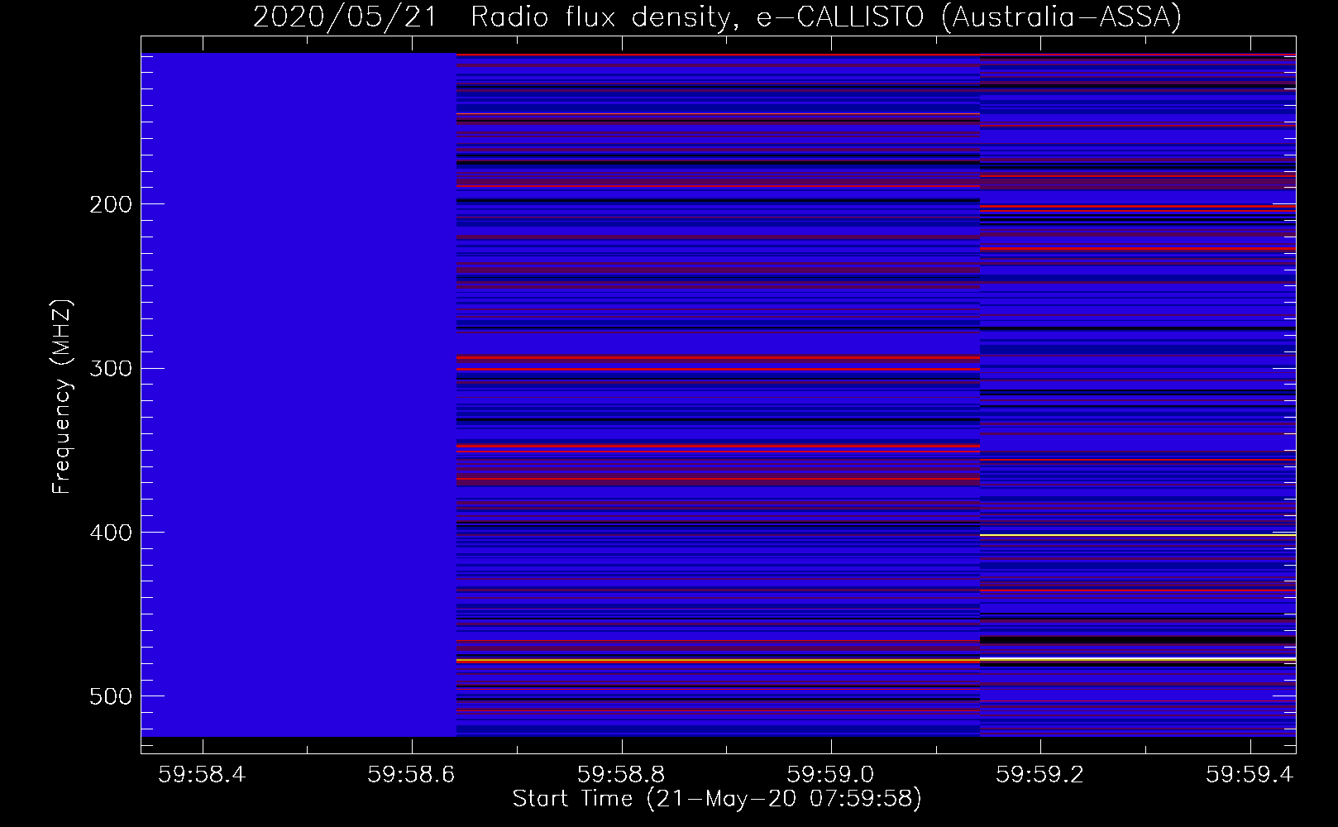Click the 300 frequency tick label
This screenshot has height=827, width=1338.
(x=110, y=368)
